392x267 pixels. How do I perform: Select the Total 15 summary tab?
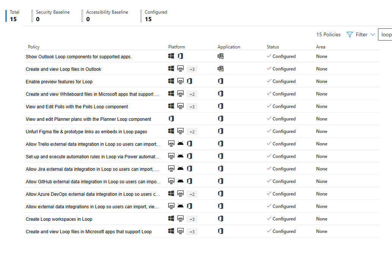(x=13, y=16)
